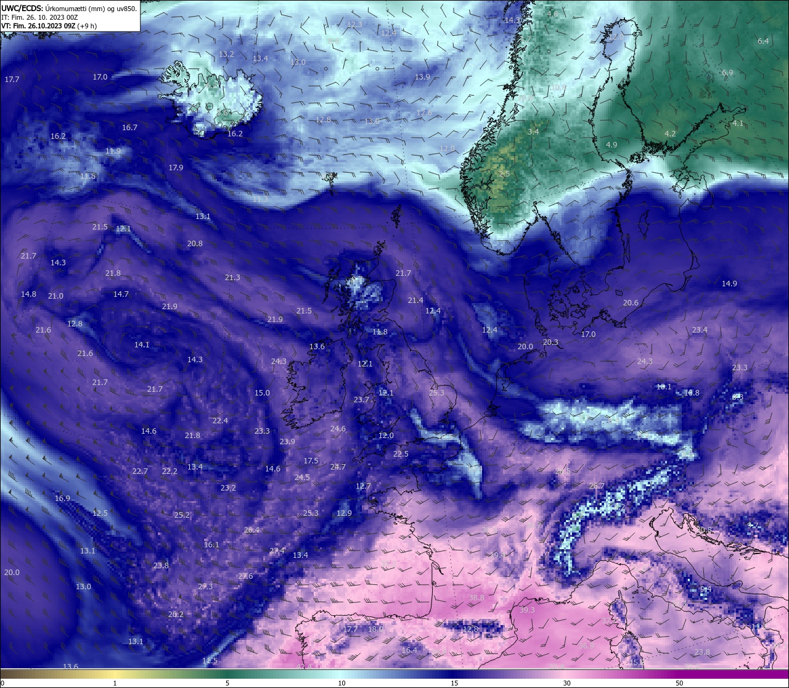789x688 pixels.
Task: Click the value 13.2 north of Iceland
Action: pos(227,54)
